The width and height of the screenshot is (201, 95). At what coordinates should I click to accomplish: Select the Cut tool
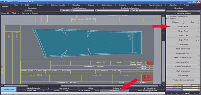point(193,22)
